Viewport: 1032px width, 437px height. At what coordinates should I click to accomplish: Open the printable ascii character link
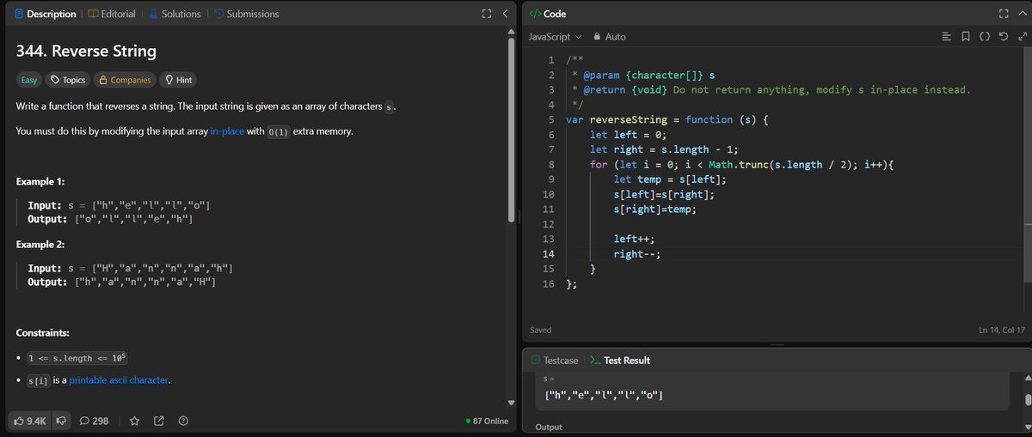pyautogui.click(x=120, y=379)
